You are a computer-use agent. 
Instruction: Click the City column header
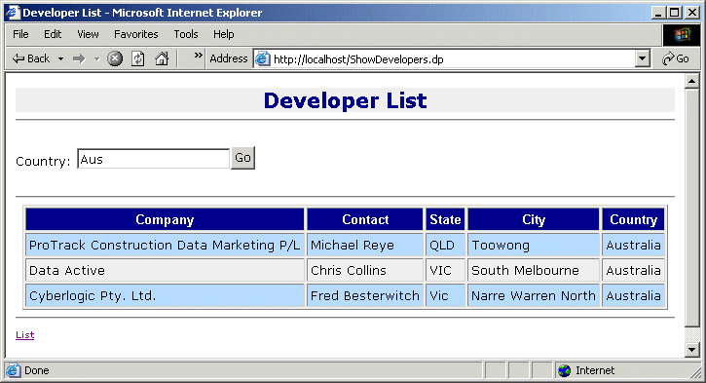(x=534, y=219)
